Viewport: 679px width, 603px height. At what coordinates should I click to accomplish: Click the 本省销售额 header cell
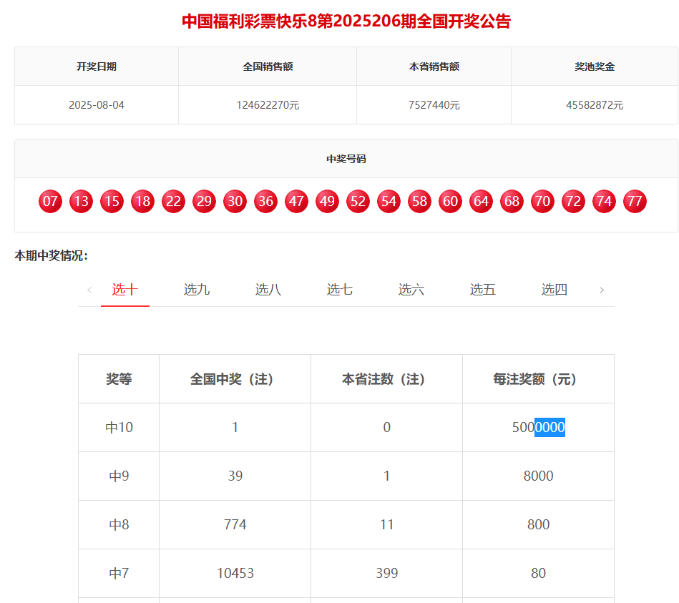tap(434, 67)
